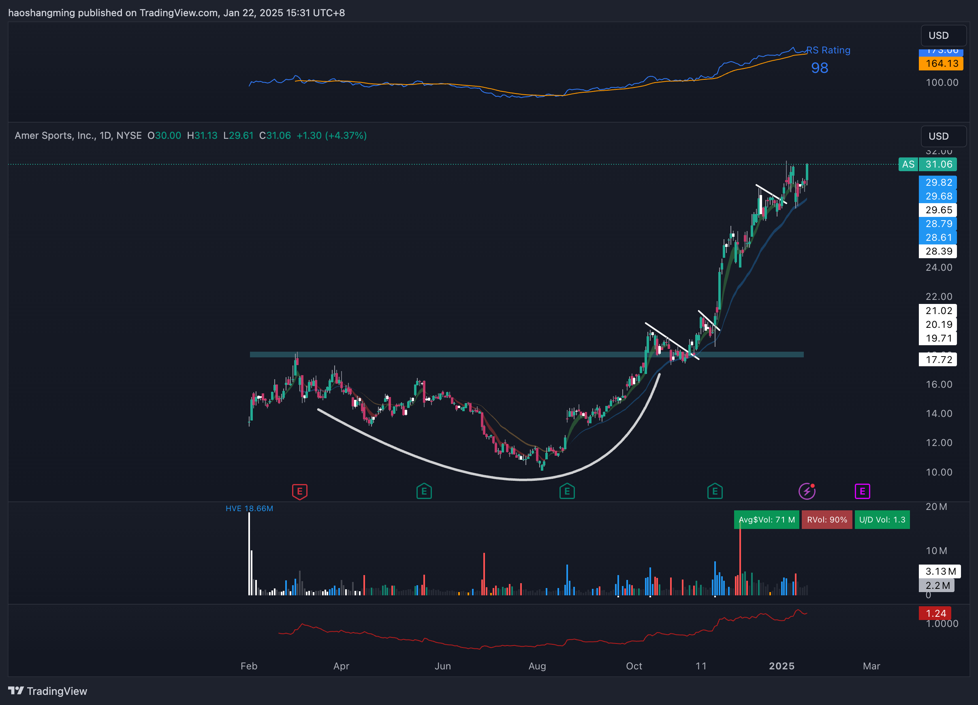
Task: Click the AS ticker price tag
Action: (x=908, y=165)
